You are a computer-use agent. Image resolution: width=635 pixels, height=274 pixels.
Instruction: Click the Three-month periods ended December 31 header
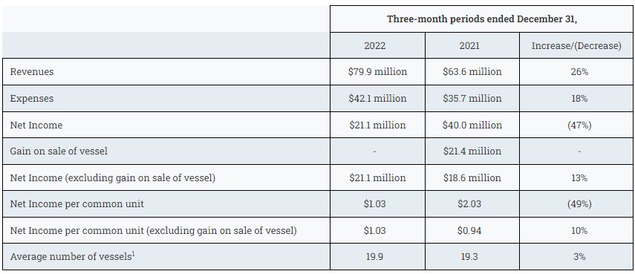coord(481,19)
